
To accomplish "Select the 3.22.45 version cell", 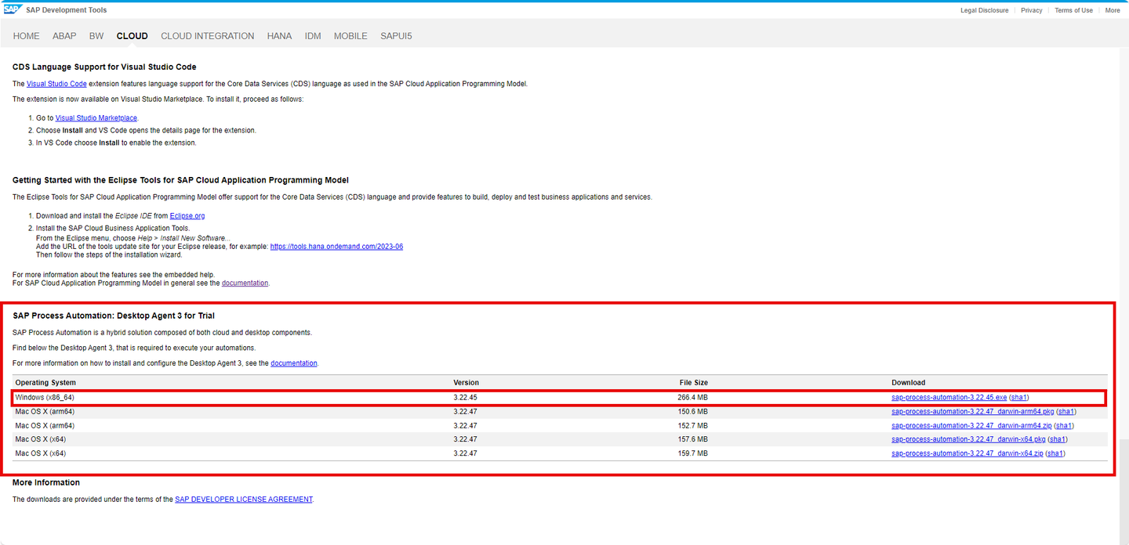I will pyautogui.click(x=465, y=398).
